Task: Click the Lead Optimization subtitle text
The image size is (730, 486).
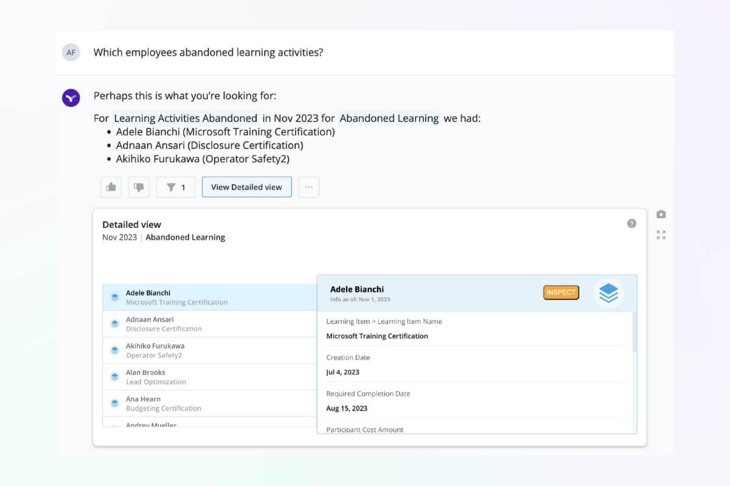Action: pos(156,382)
